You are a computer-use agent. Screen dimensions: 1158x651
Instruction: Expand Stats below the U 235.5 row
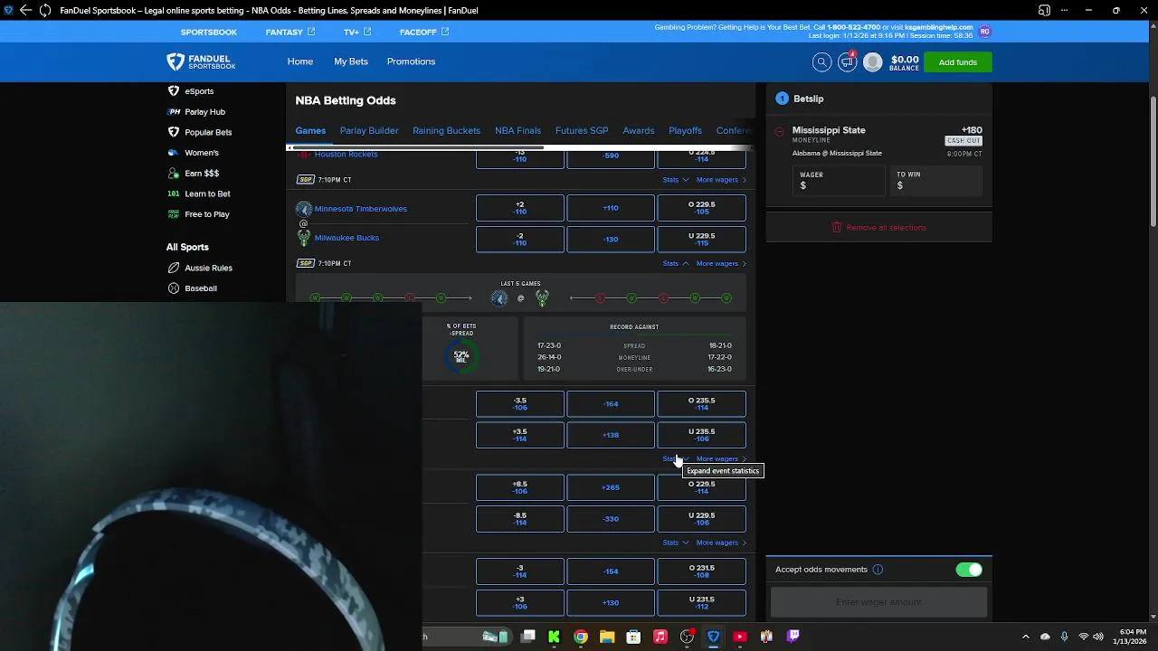click(x=675, y=459)
